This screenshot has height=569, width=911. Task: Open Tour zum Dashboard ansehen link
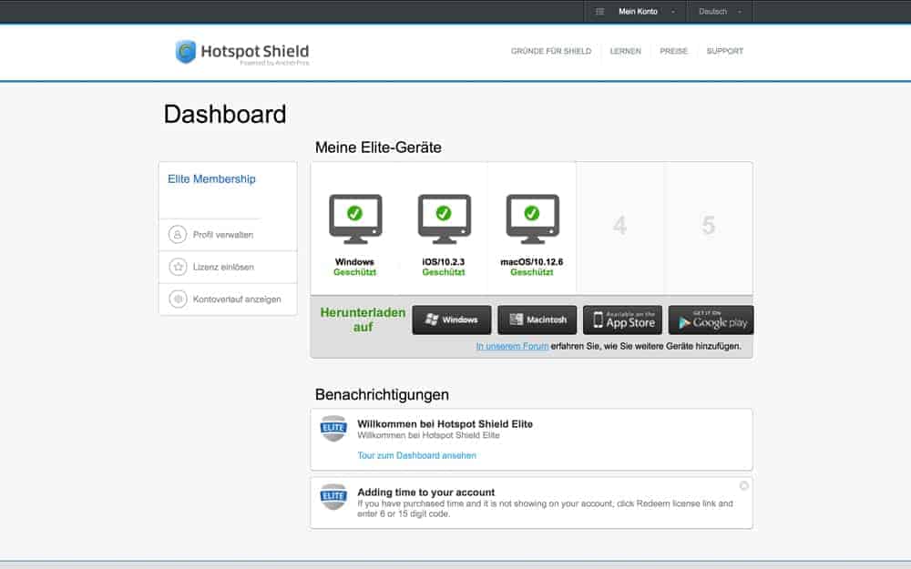(416, 456)
